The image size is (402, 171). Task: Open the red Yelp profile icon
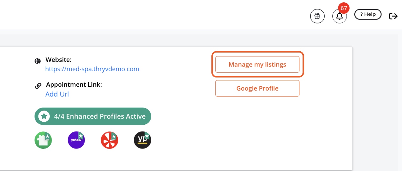point(110,140)
